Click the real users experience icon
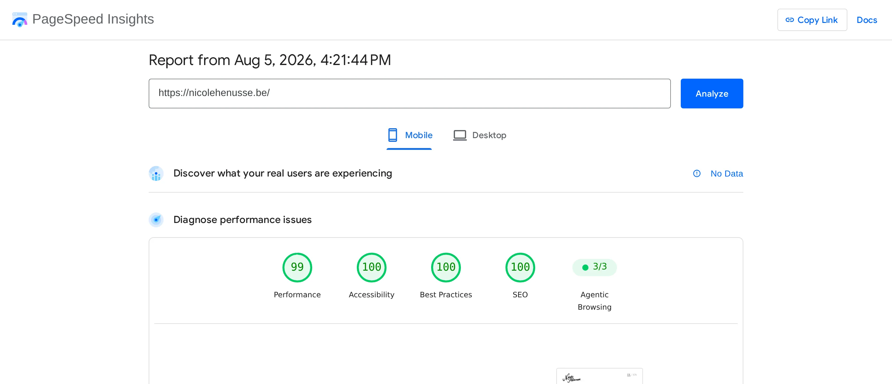Screen dimensions: 892x384 pyautogui.click(x=156, y=173)
